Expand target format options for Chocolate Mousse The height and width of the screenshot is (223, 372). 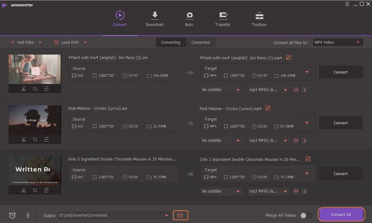point(307,173)
